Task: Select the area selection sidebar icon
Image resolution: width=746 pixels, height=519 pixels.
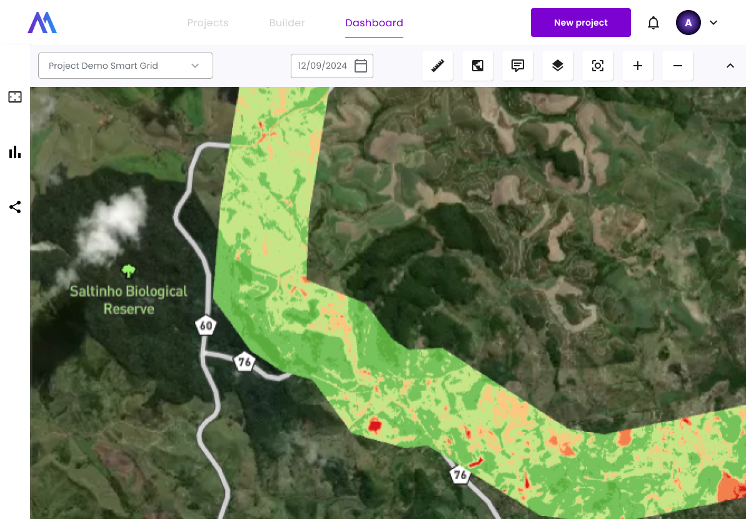Action: coord(15,97)
